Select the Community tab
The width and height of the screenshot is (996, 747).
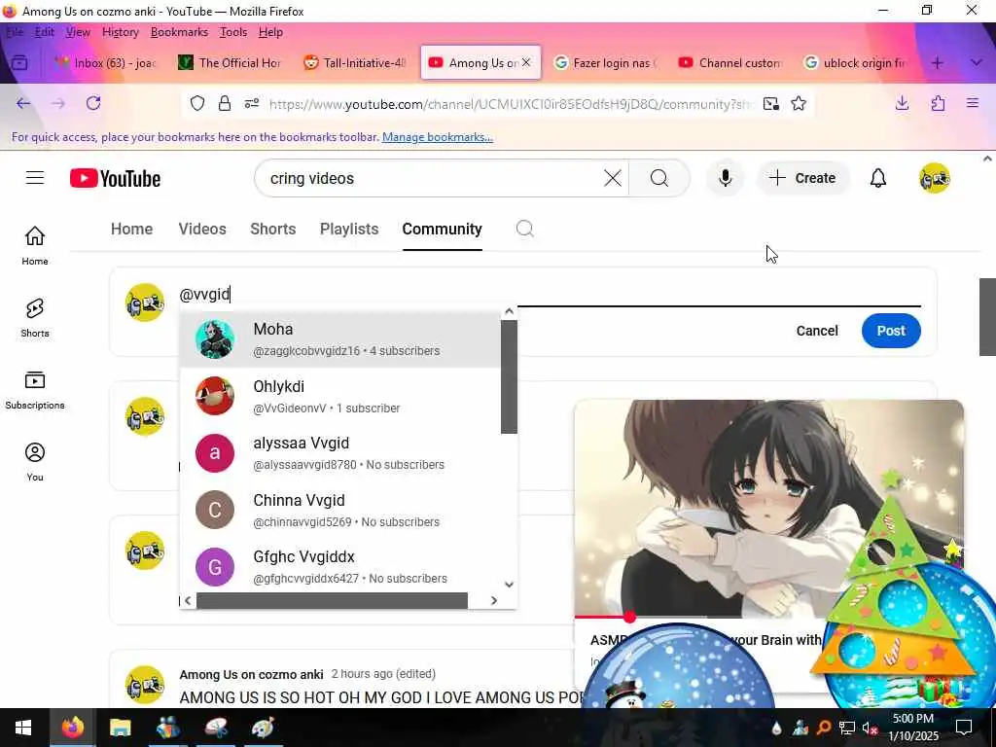443,229
